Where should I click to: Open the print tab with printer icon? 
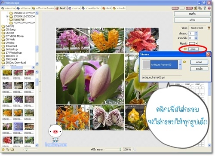[x=107, y=8]
